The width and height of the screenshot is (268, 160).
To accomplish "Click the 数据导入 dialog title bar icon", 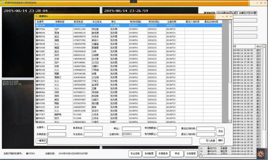I will (x=37, y=16).
